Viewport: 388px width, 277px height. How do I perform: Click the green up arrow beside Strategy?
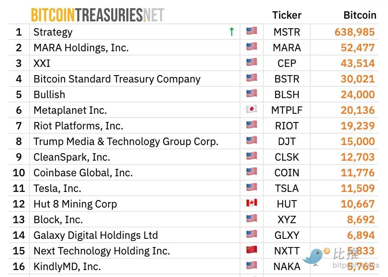point(231,32)
